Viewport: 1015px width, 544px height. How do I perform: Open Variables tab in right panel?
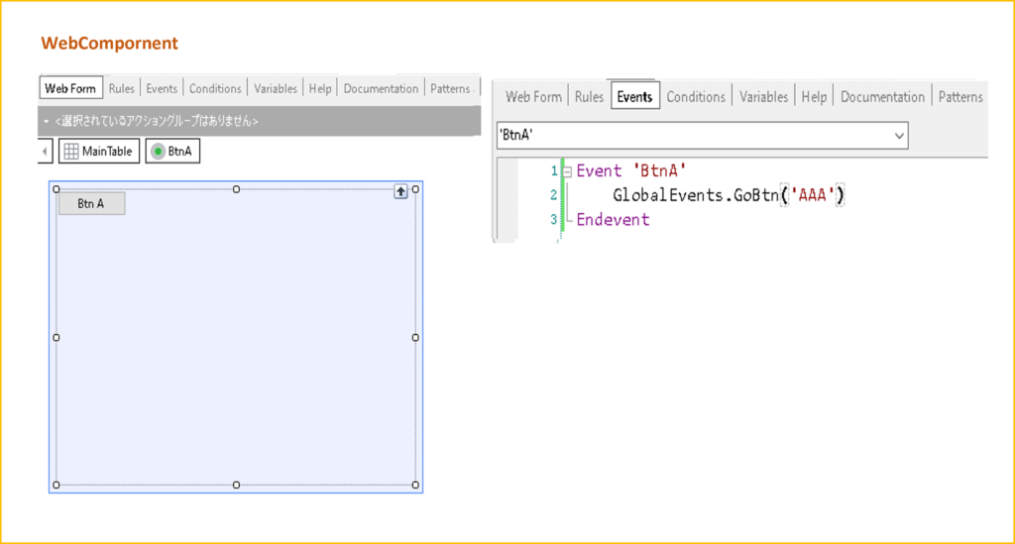764,96
